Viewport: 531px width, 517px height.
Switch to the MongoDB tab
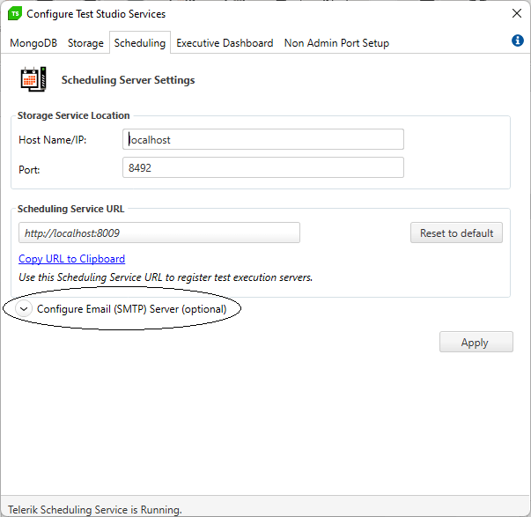33,43
